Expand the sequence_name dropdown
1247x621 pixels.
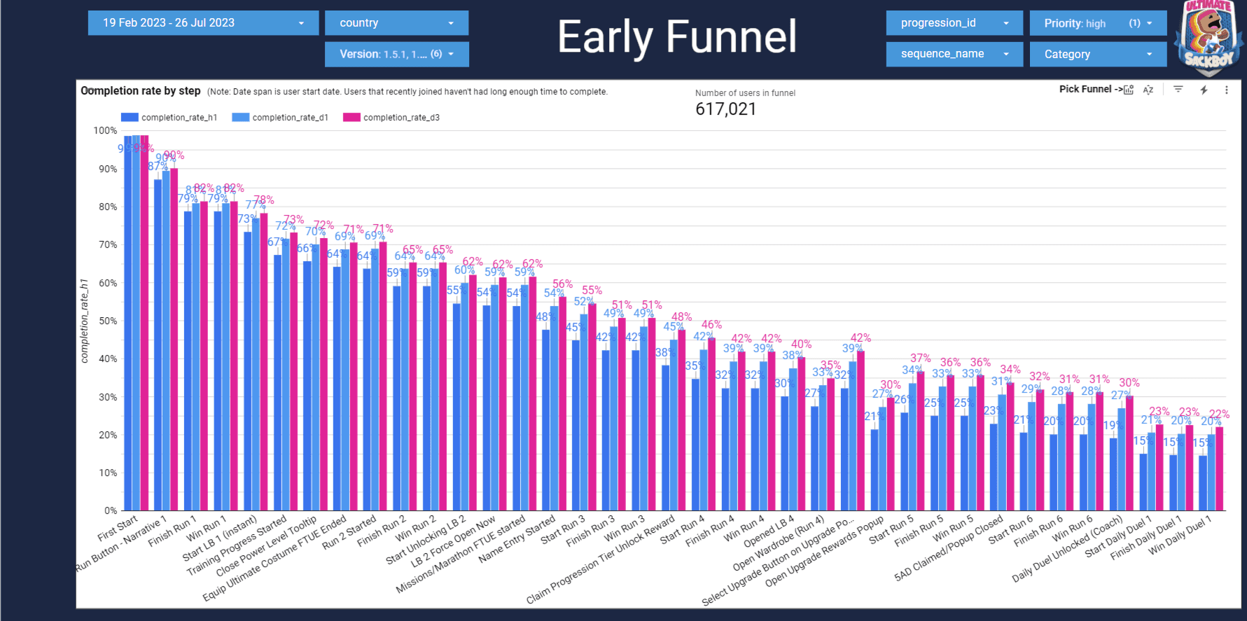click(954, 54)
